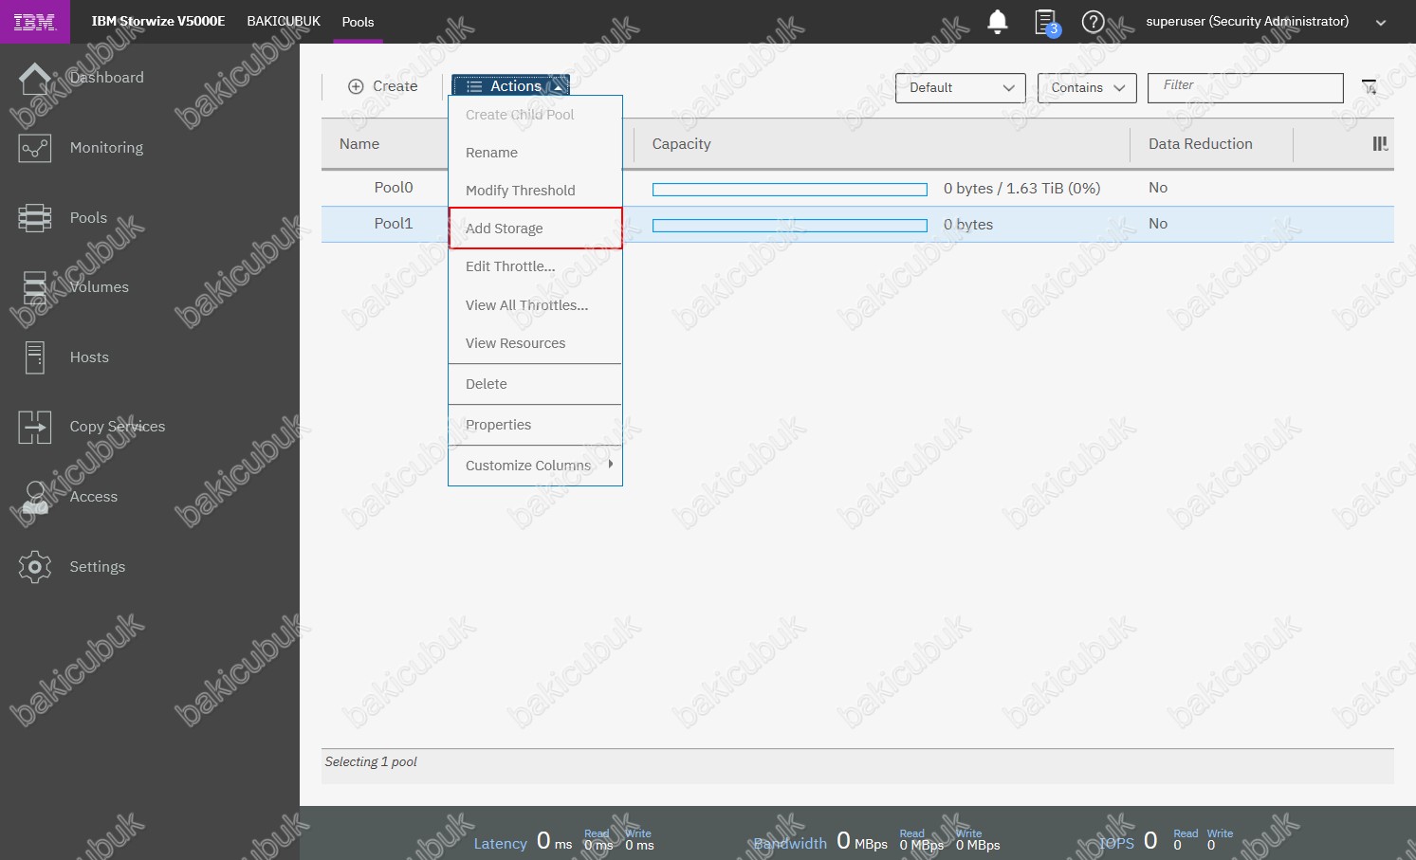The width and height of the screenshot is (1416, 860).
Task: Click the Hosts sidebar icon
Action: (x=35, y=357)
